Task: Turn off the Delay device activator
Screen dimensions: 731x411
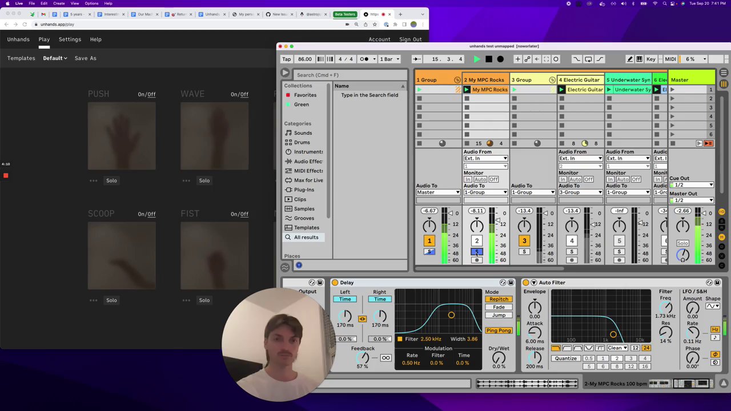Action: [335, 283]
